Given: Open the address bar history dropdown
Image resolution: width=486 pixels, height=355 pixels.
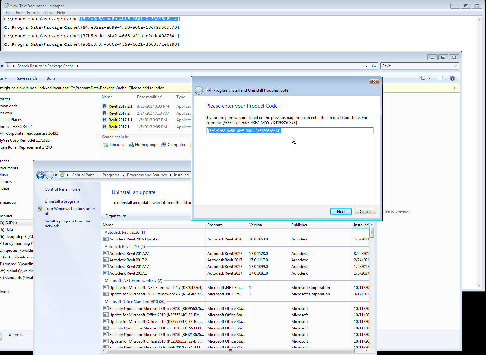Looking at the screenshot, I should 367,66.
